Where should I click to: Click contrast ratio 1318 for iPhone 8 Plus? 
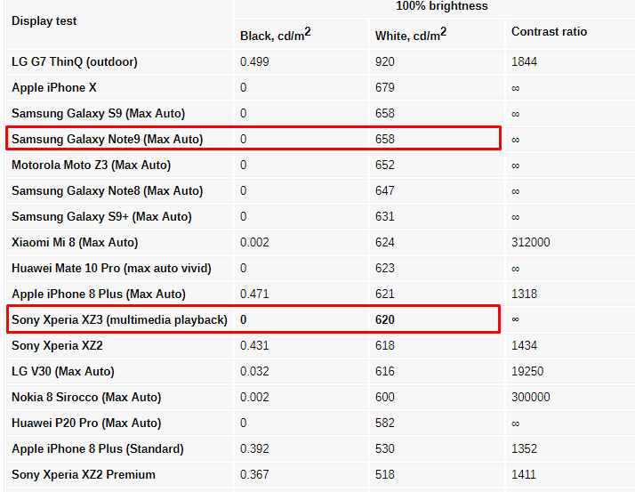524,294
